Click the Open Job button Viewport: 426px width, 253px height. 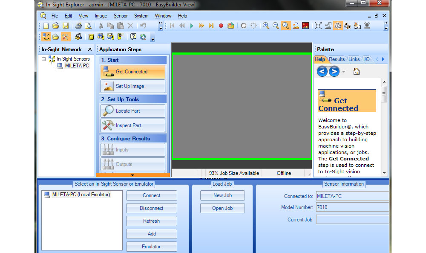point(222,208)
